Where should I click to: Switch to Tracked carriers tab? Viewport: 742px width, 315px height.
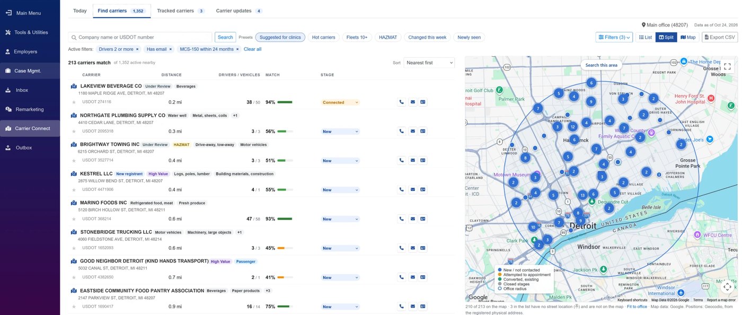coord(181,11)
